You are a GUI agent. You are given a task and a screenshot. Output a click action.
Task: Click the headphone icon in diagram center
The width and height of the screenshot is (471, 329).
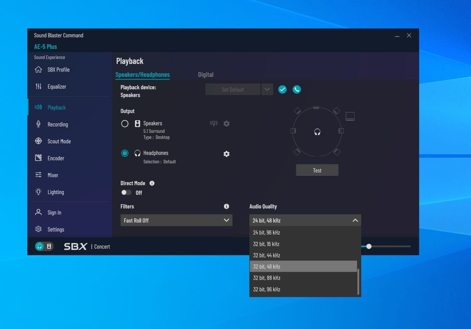pyautogui.click(x=317, y=132)
